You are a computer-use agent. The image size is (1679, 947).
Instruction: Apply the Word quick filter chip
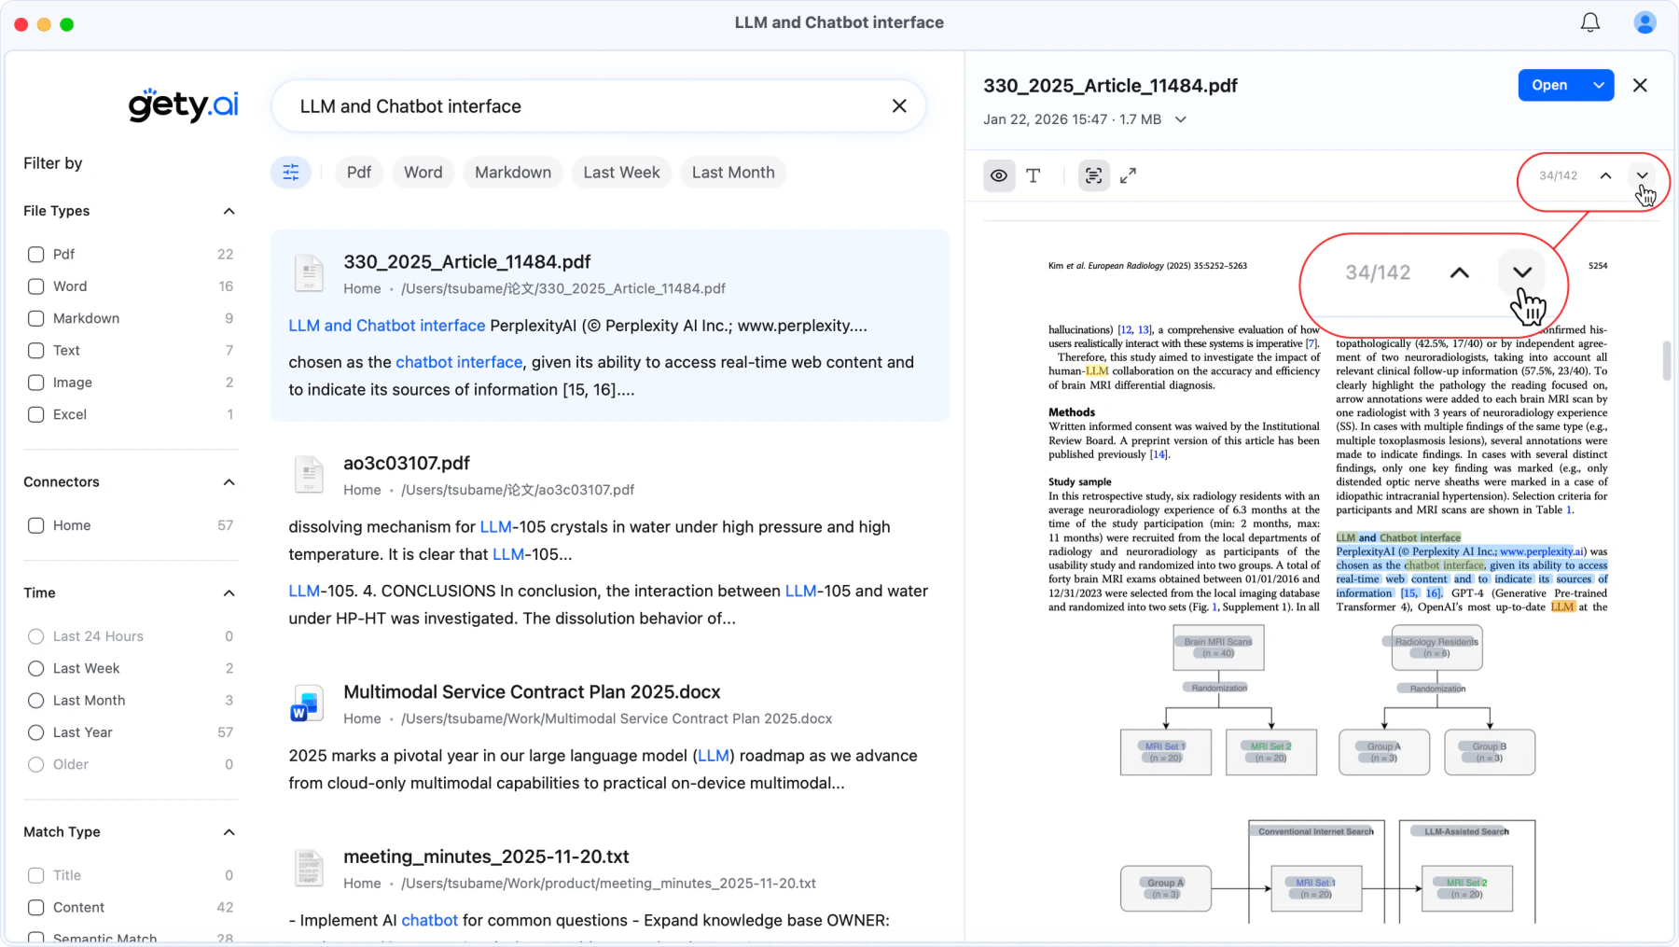click(x=423, y=173)
